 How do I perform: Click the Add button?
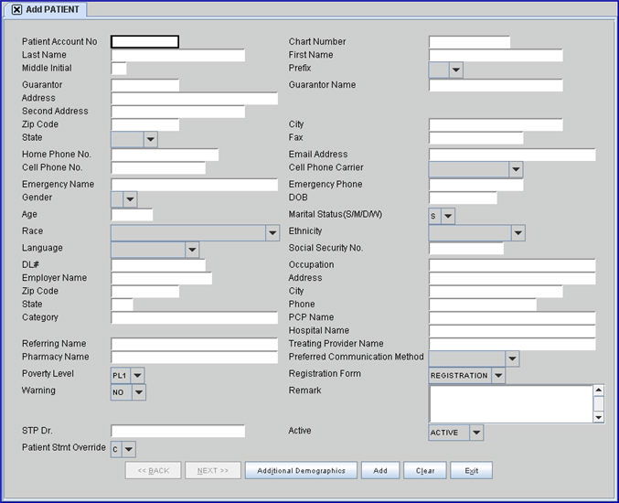(x=380, y=471)
